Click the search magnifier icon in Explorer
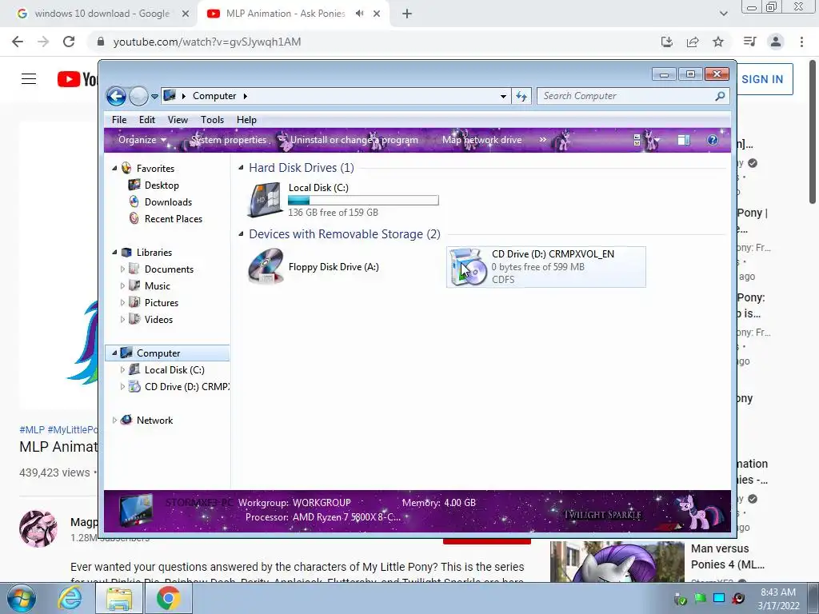Screen dimensions: 819x614 [721, 96]
